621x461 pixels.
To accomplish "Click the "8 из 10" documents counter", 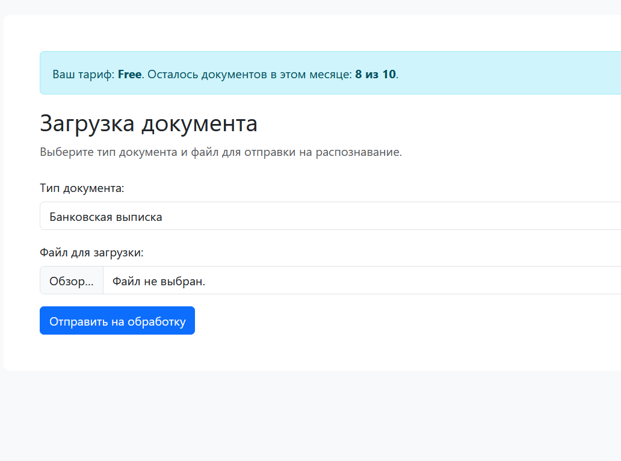I will pos(374,75).
